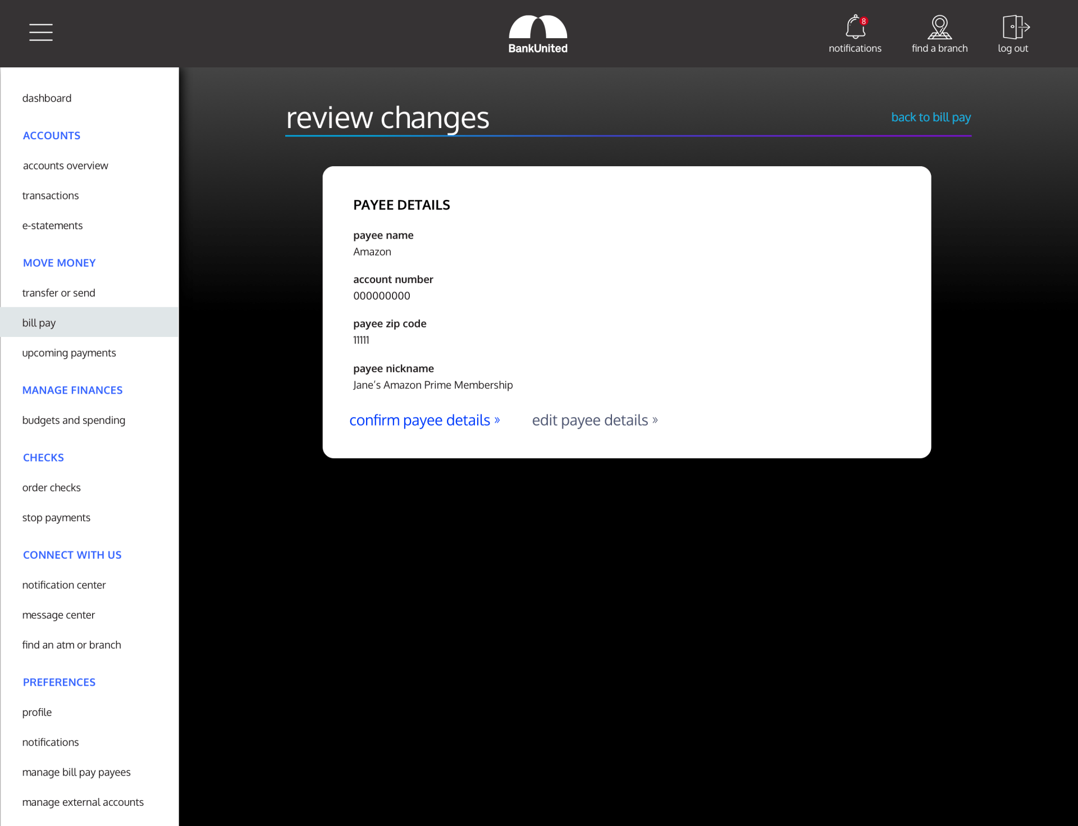Select order checks in sidebar
This screenshot has height=826, width=1078.
pos(52,487)
